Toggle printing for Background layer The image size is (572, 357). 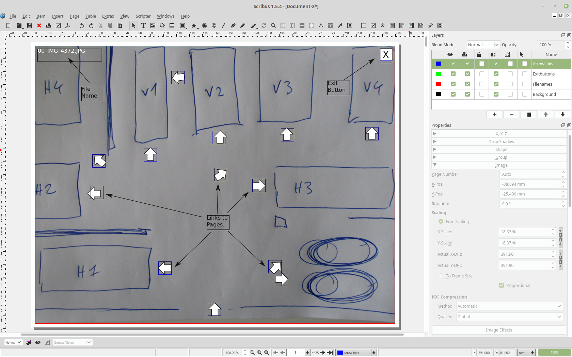click(467, 94)
